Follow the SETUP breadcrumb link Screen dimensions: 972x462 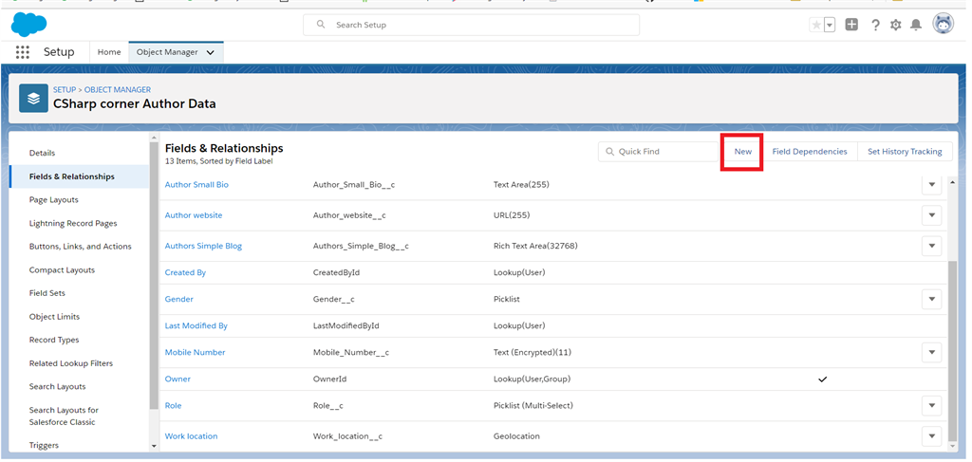pos(65,90)
